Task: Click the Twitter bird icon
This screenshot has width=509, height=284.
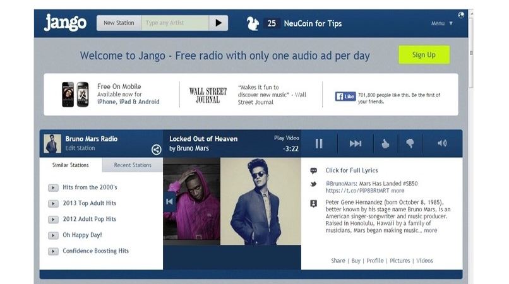Action: pos(314,184)
